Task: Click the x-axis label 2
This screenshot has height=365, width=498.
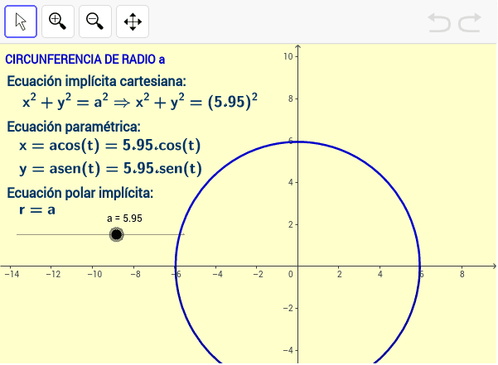Action: coord(340,274)
